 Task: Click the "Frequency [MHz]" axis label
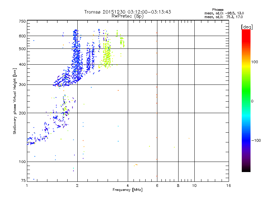tap(127, 190)
